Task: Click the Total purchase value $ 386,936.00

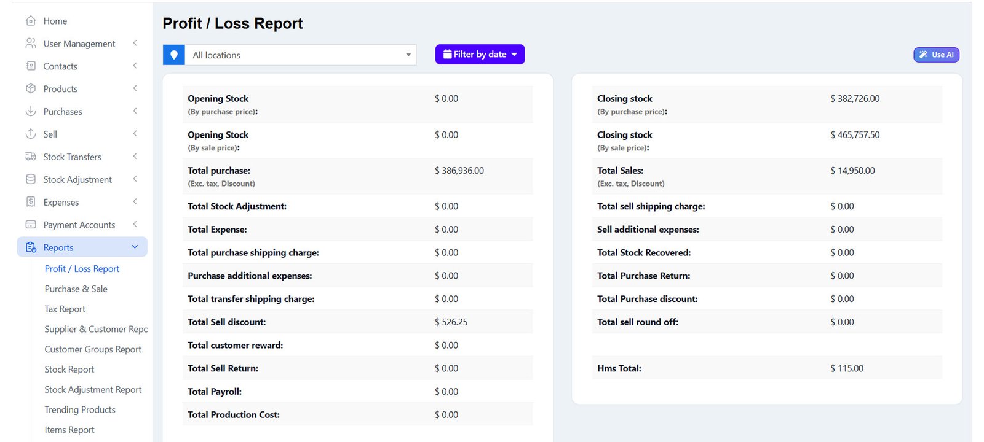Action: pyautogui.click(x=459, y=171)
